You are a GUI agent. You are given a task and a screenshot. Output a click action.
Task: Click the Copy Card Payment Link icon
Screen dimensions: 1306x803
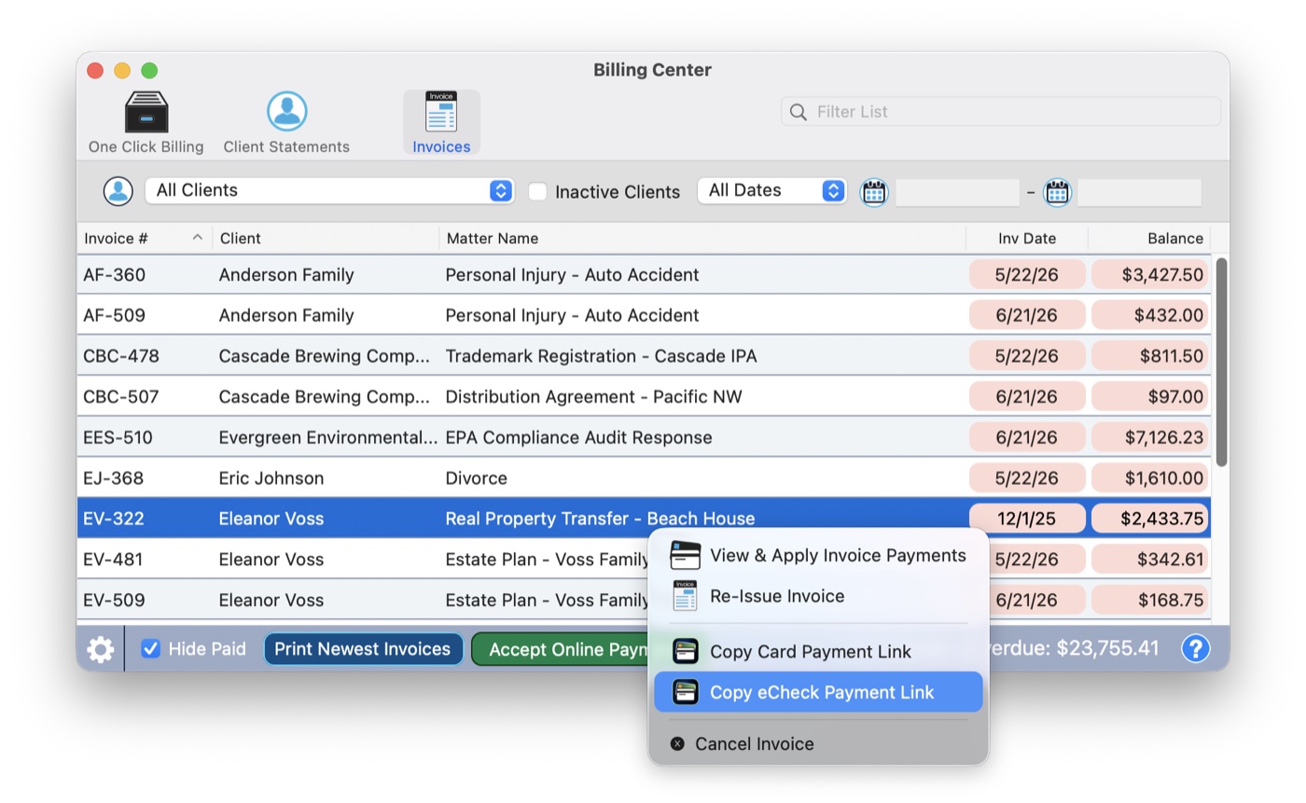pyautogui.click(x=685, y=651)
